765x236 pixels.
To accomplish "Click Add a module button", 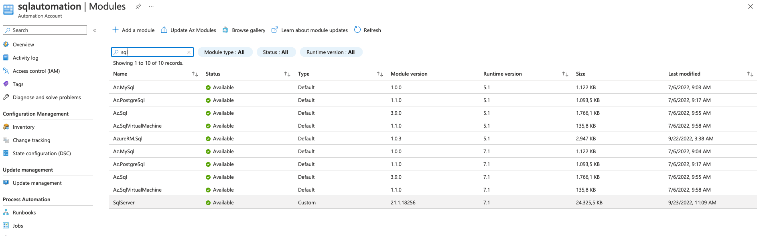I will coord(134,30).
